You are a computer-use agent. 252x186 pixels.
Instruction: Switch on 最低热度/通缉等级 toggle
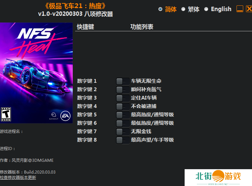[122, 123]
